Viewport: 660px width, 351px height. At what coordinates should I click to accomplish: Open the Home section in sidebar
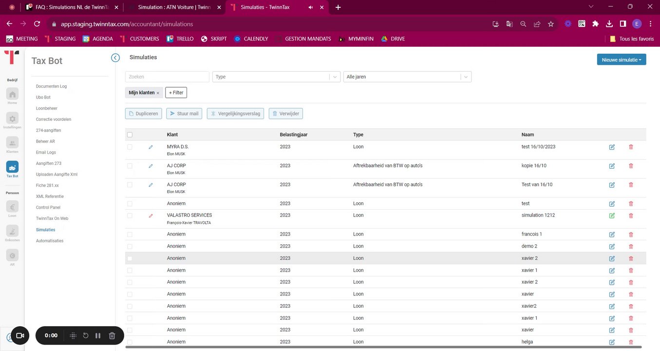12,95
